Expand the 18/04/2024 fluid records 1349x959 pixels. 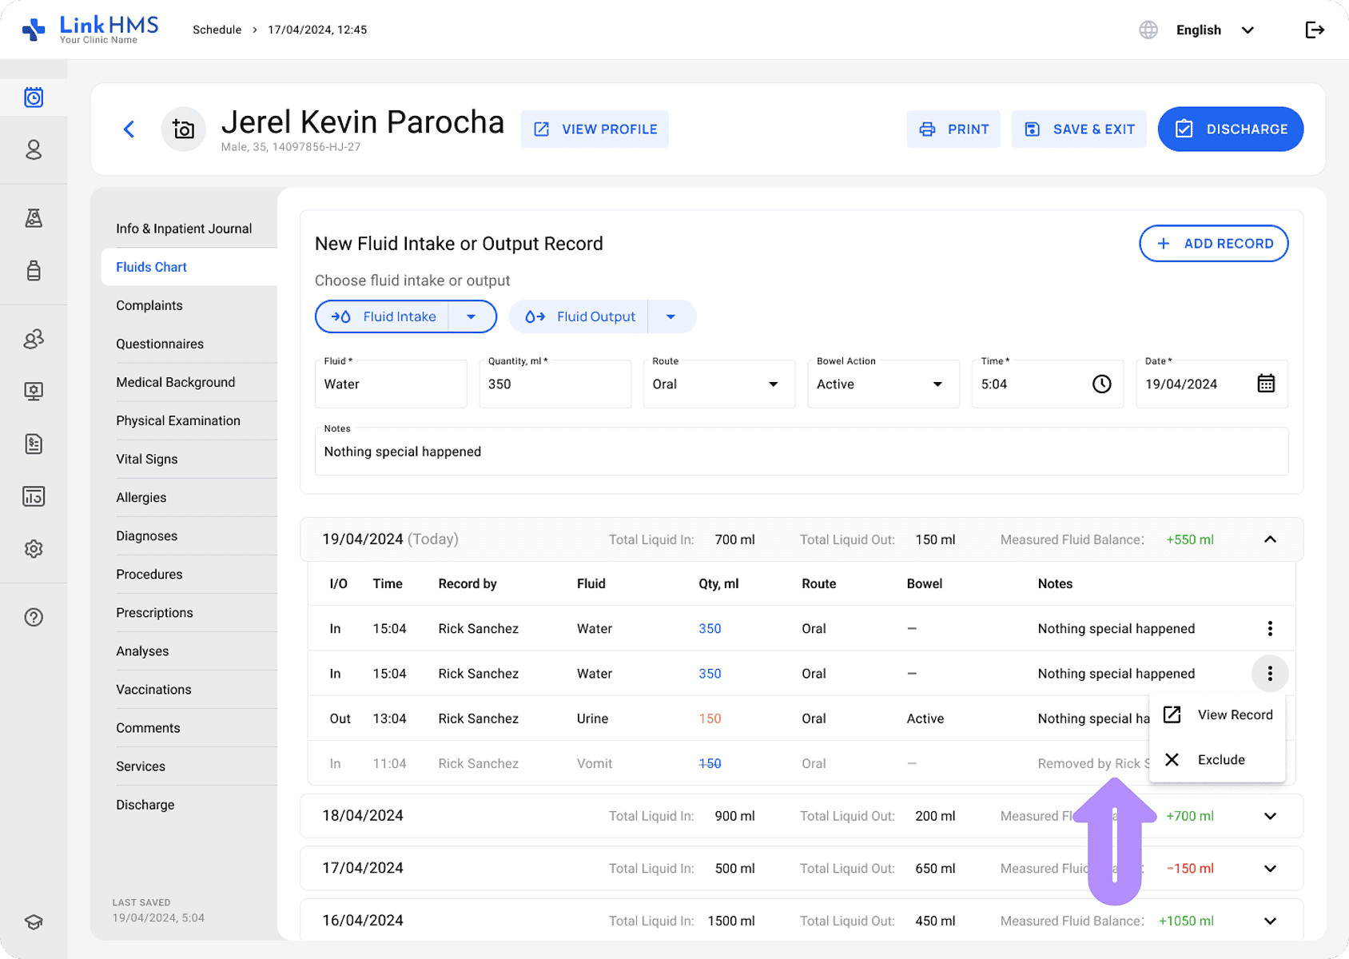1270,816
